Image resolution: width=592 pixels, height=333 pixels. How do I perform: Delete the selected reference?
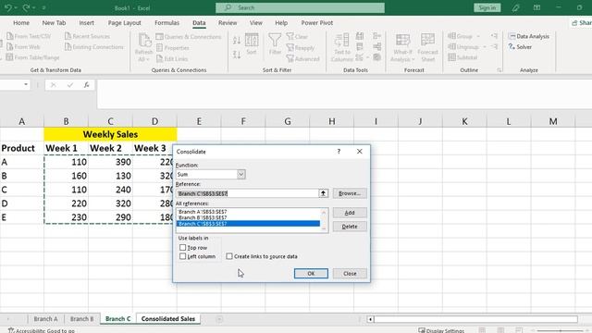click(x=350, y=227)
